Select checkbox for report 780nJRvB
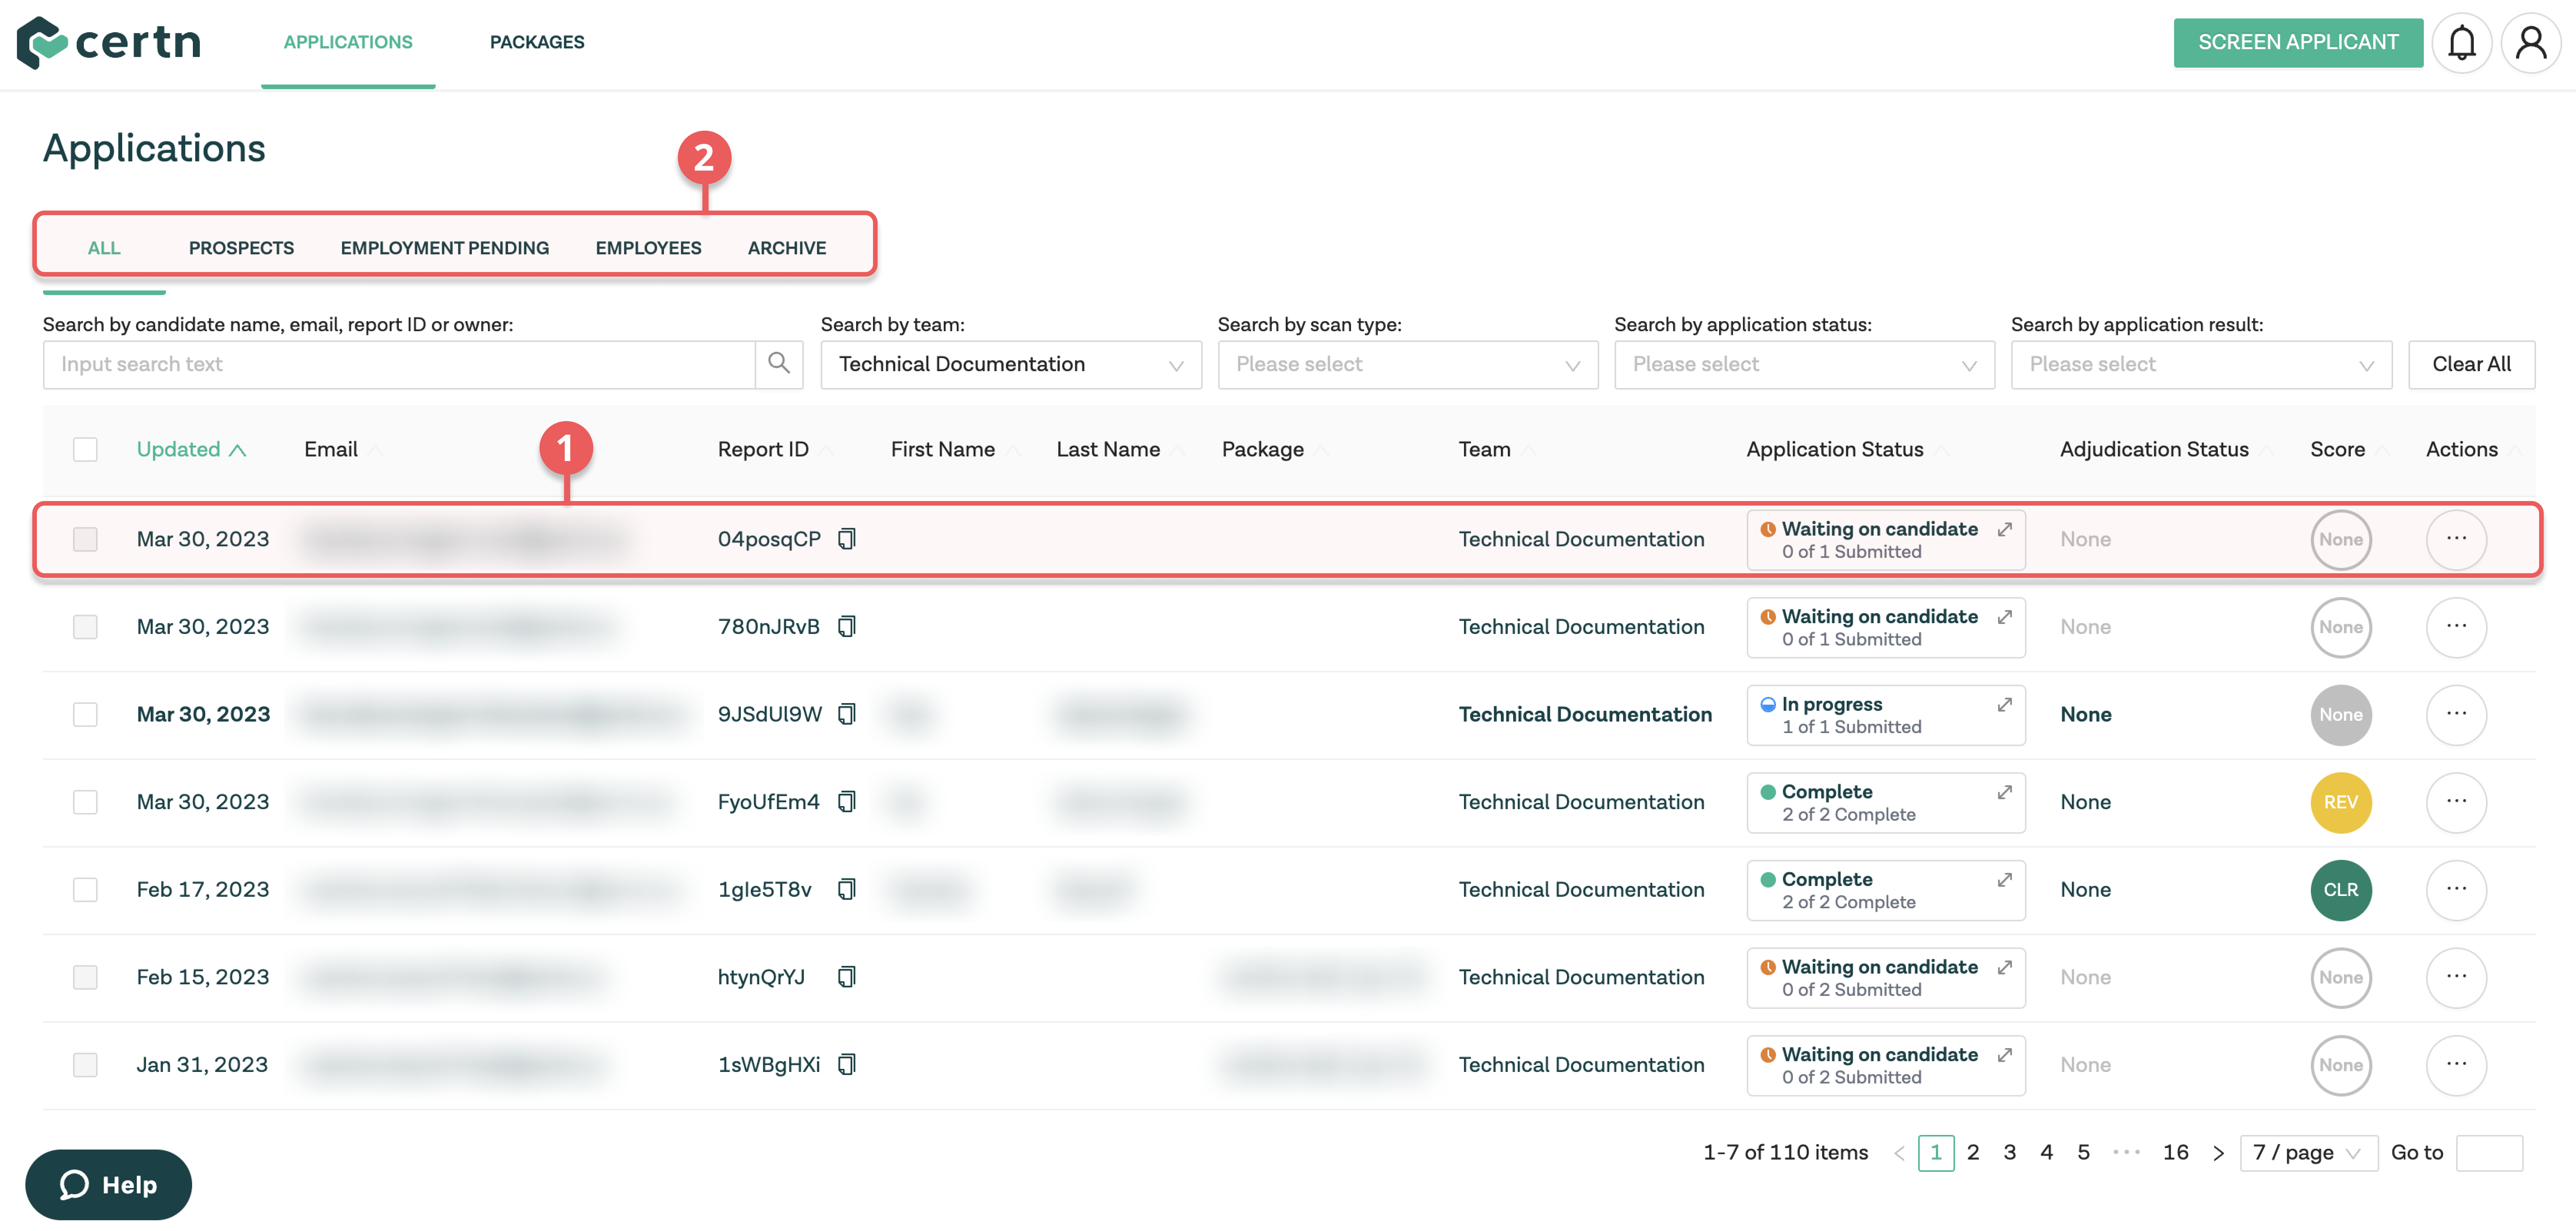Screen dimensions: 2576x1231 pos(85,627)
